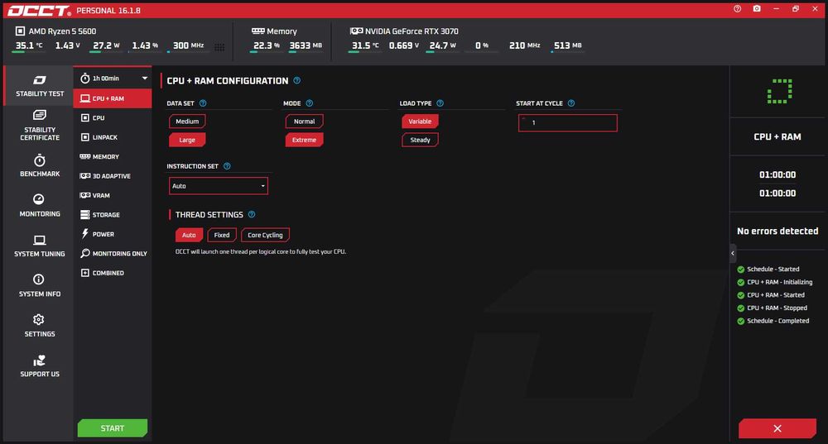Click the GPU memory 513 MB reading
The image size is (828, 444).
[x=568, y=45]
